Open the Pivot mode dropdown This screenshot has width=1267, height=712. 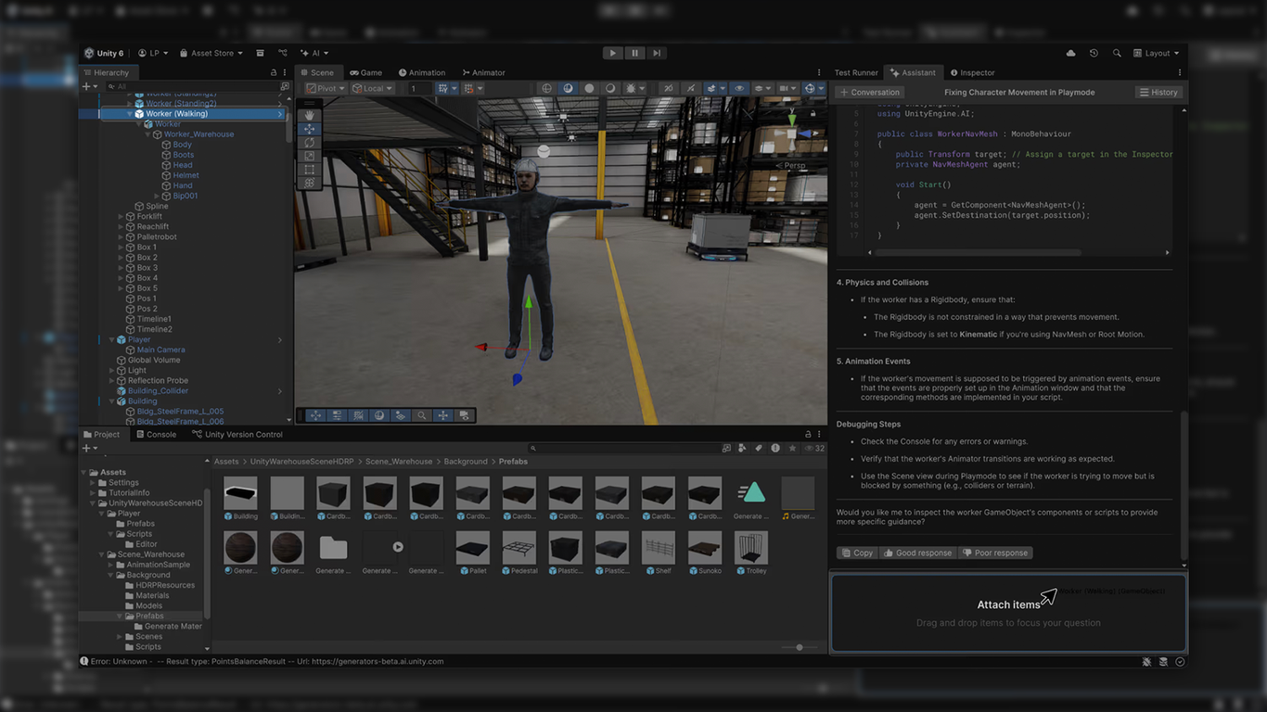point(326,88)
